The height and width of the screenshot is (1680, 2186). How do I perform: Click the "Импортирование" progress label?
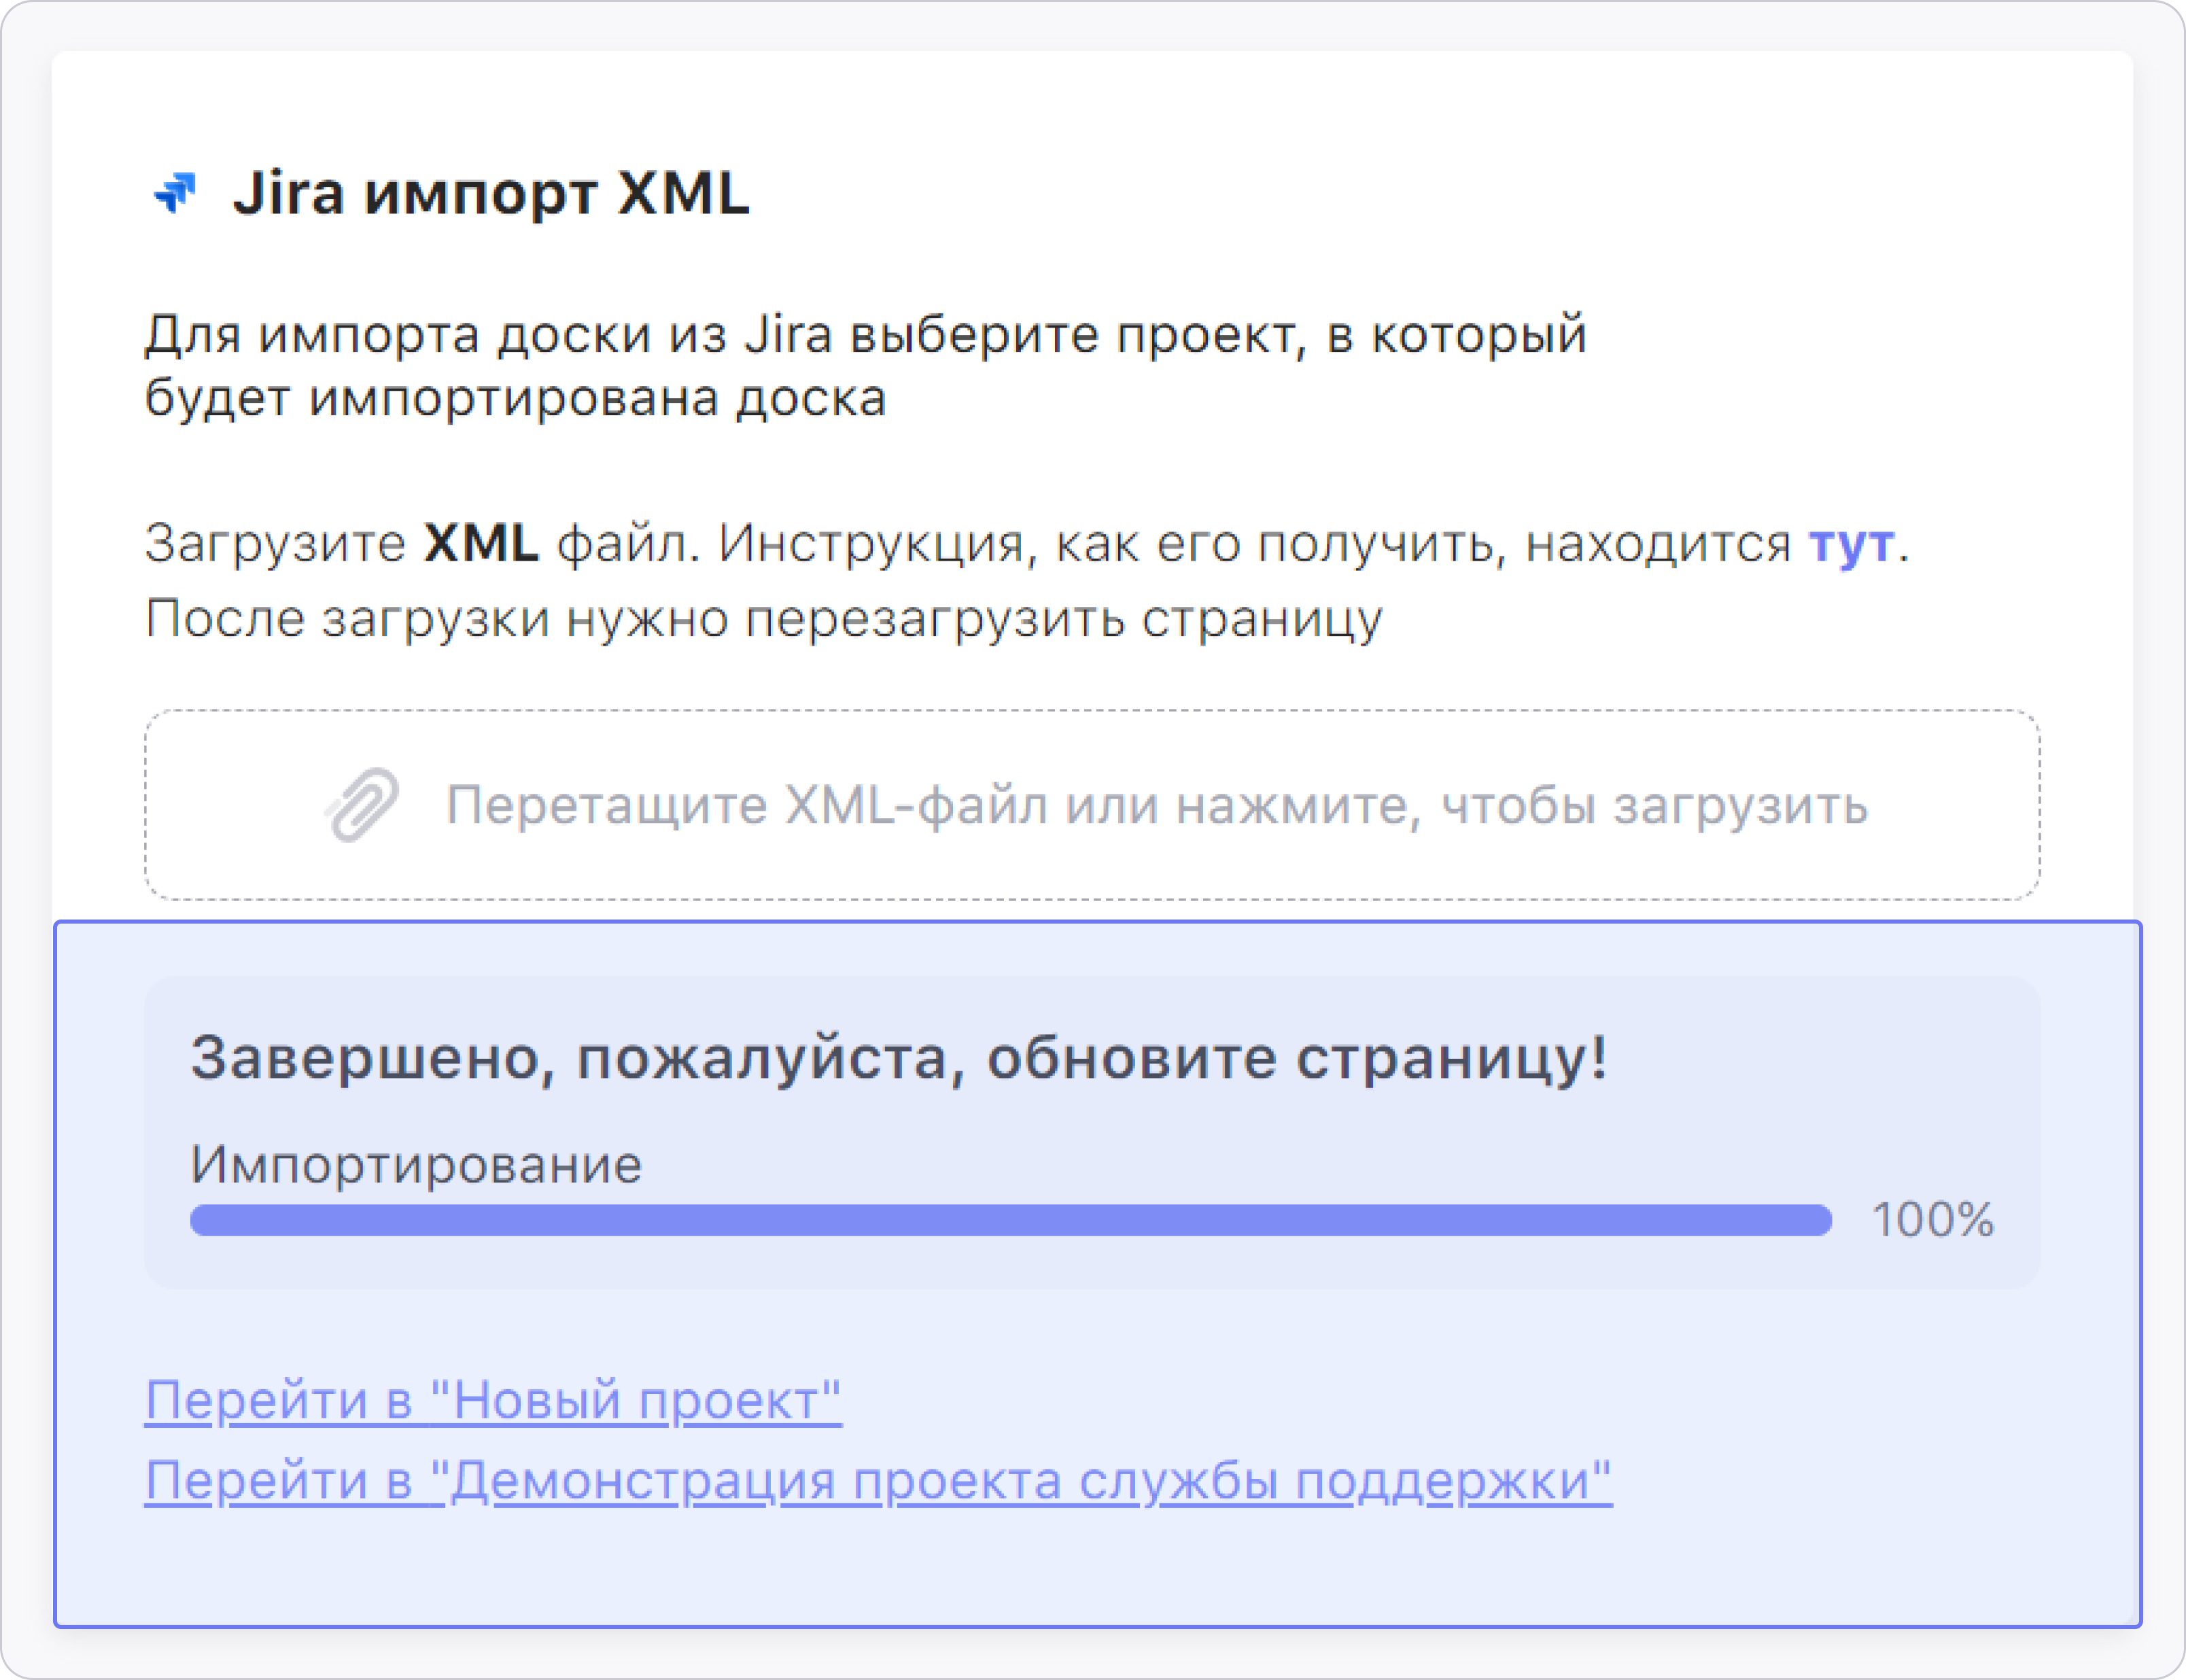[x=416, y=1165]
